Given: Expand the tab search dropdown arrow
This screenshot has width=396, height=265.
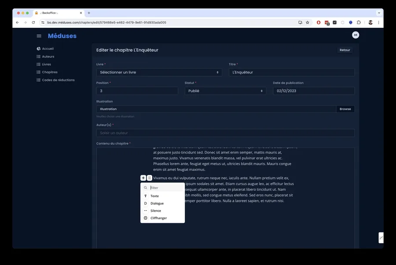Looking at the screenshot, I should (x=379, y=13).
